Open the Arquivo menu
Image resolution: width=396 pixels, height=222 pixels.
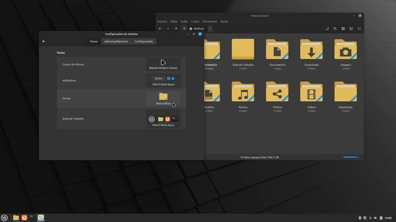point(162,22)
